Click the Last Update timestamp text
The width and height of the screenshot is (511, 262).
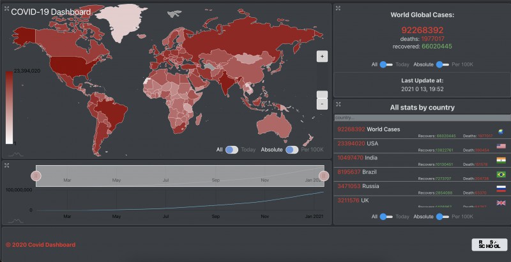coord(422,89)
